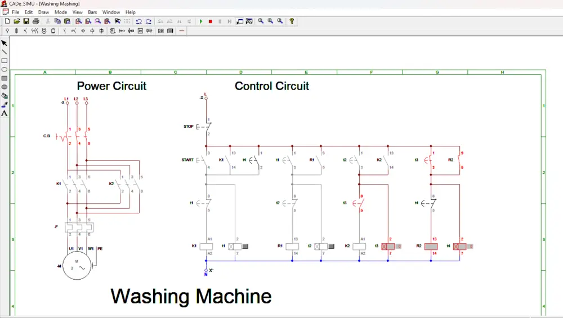Screen dimensions: 563x318
Task: Select the Text tool A
Action: pyautogui.click(x=5, y=114)
